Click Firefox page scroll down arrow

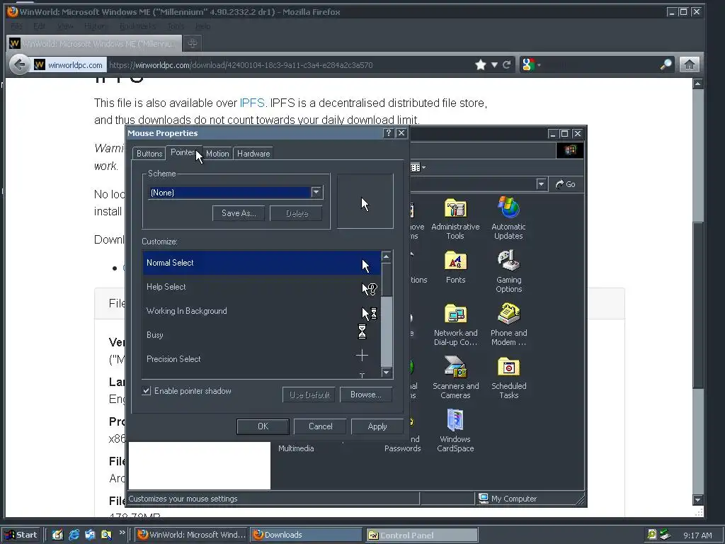coord(697,499)
